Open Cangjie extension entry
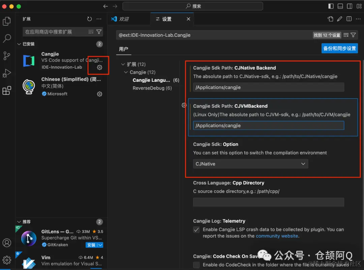Image resolution: width=364 pixels, height=270 pixels. 62,60
